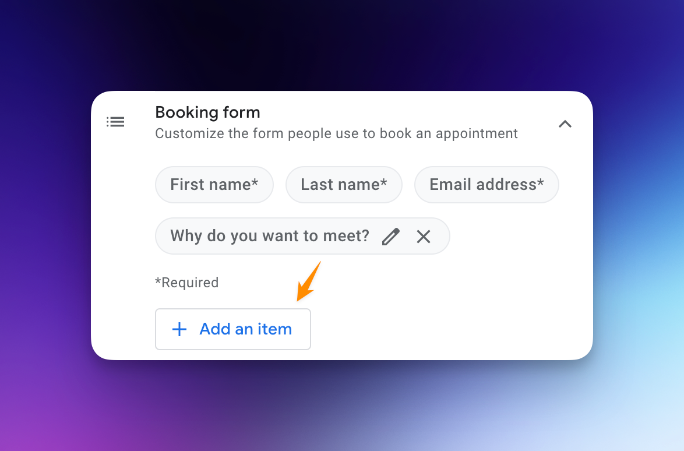684x451 pixels.
Task: Select the First name chip
Action: point(214,185)
